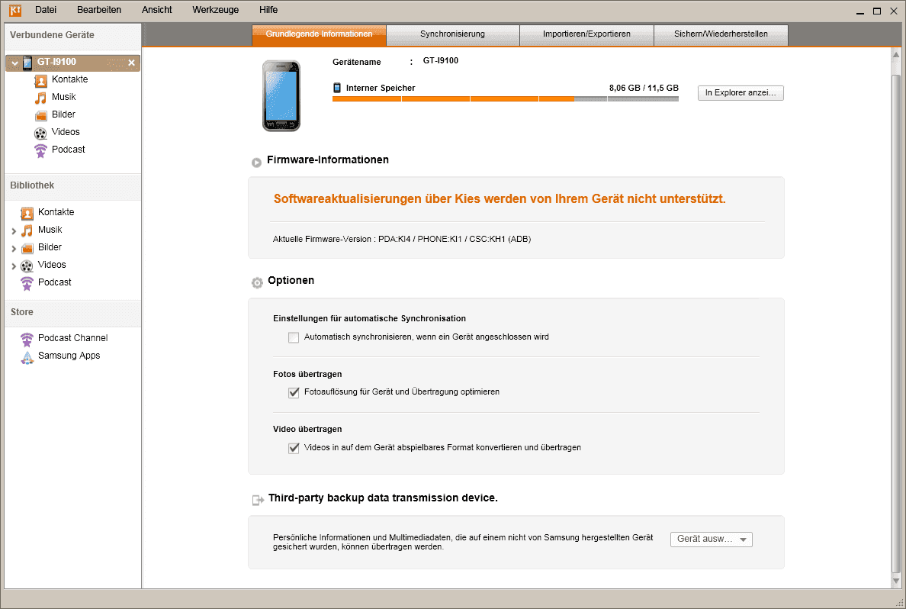Click the vertical scrollbar up arrow

[896, 55]
